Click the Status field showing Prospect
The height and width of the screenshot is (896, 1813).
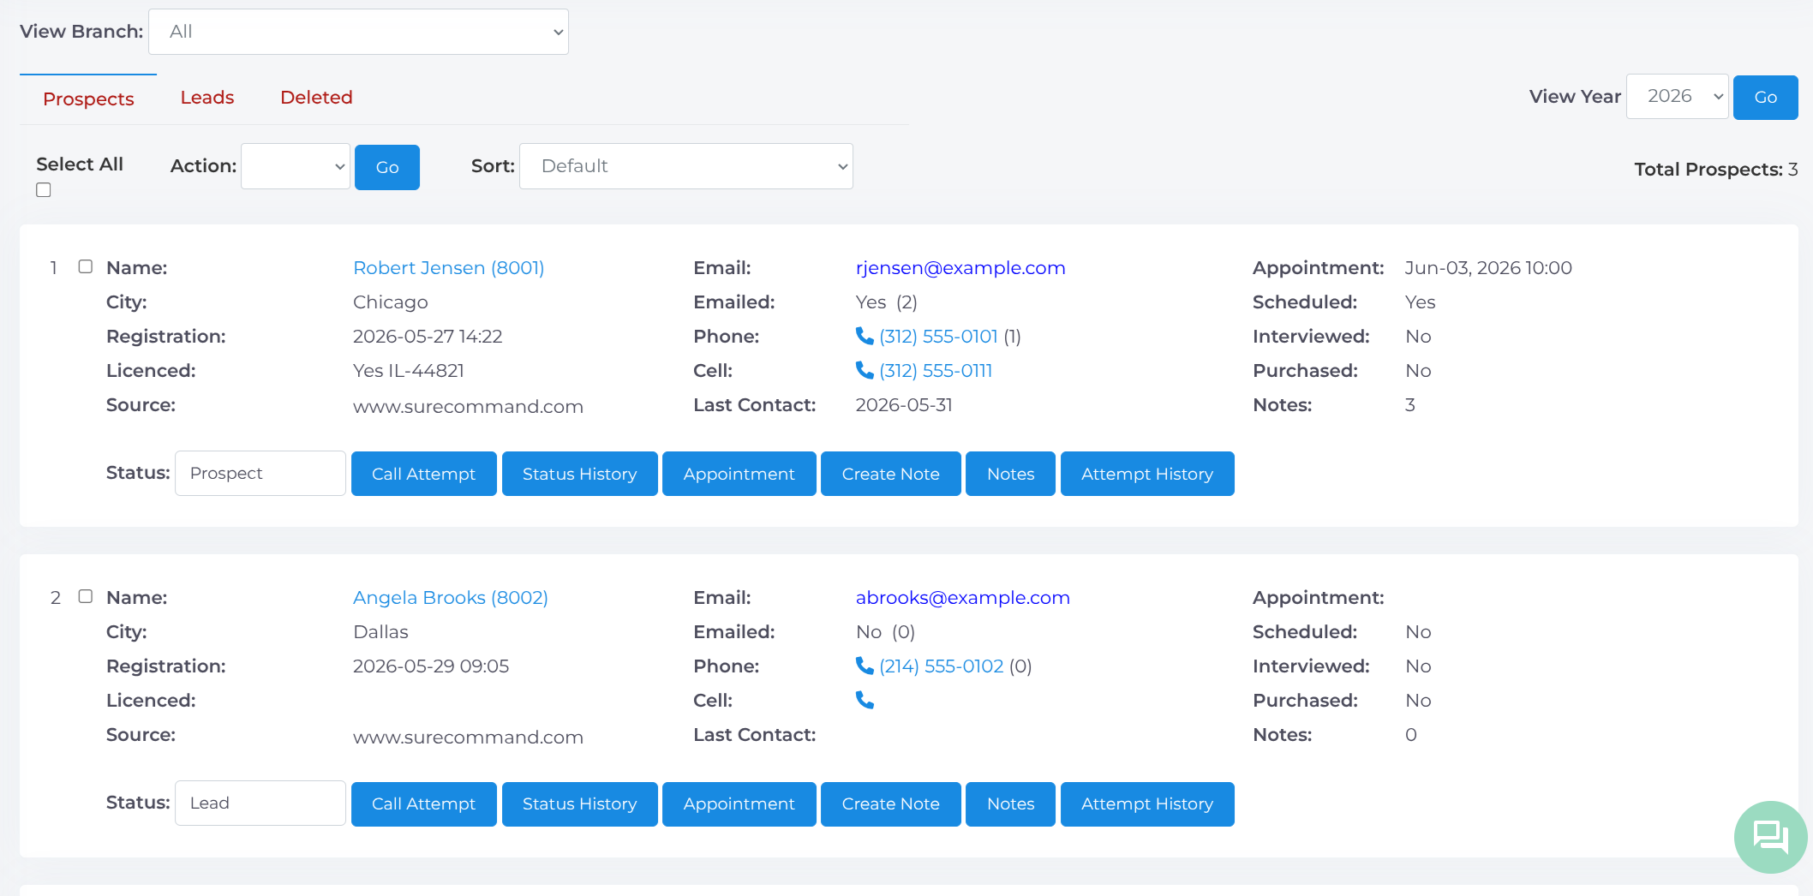[260, 474]
